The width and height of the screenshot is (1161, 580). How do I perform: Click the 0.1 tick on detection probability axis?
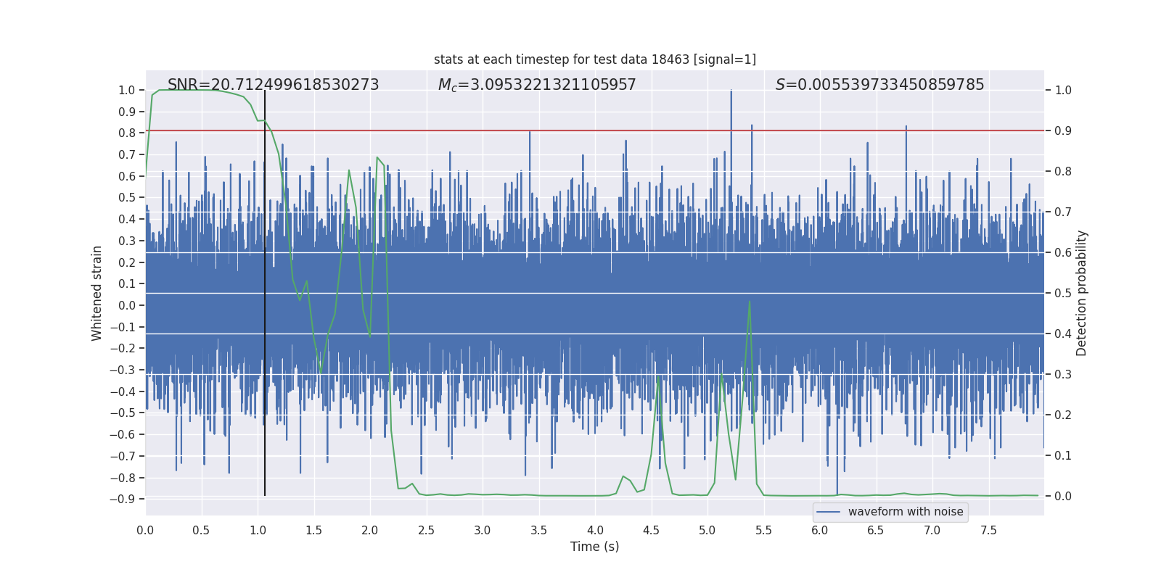point(1062,455)
